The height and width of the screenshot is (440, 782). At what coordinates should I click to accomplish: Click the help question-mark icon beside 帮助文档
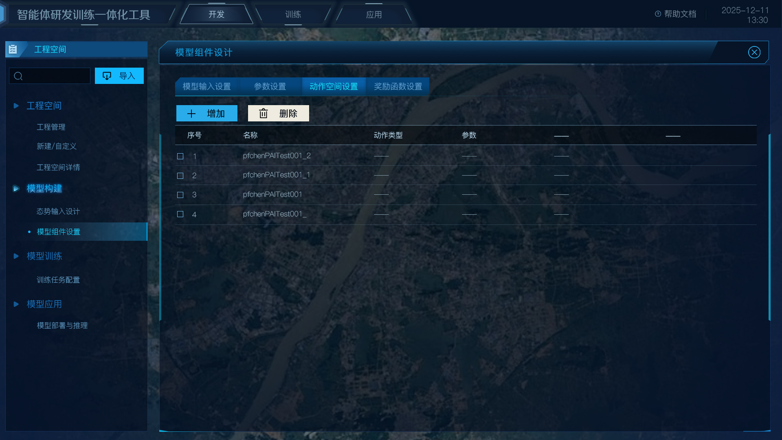click(x=658, y=14)
